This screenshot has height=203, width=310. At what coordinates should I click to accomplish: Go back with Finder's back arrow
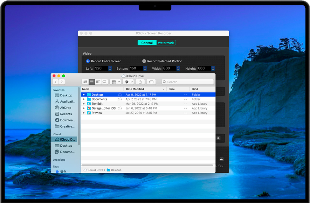point(56,82)
